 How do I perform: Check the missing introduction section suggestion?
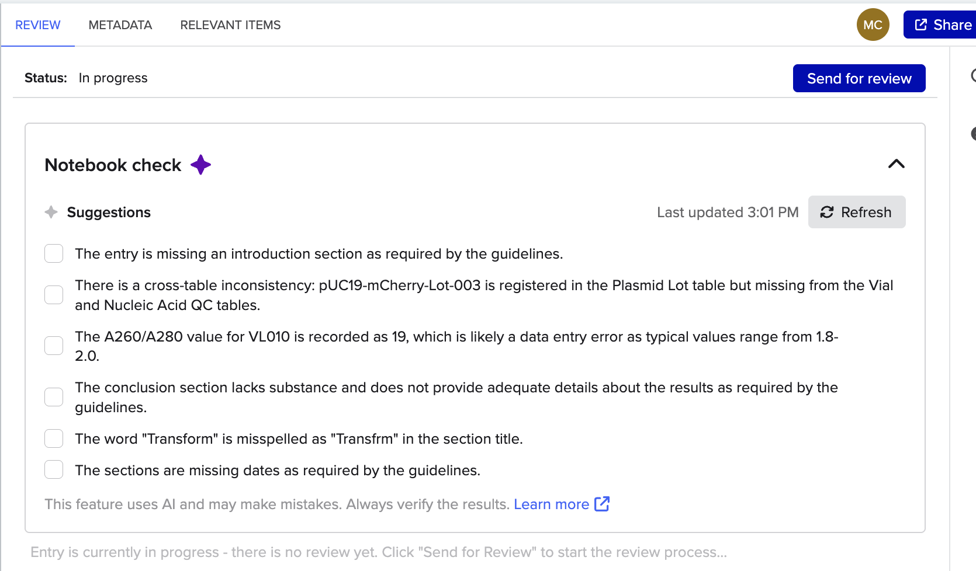pyautogui.click(x=54, y=253)
